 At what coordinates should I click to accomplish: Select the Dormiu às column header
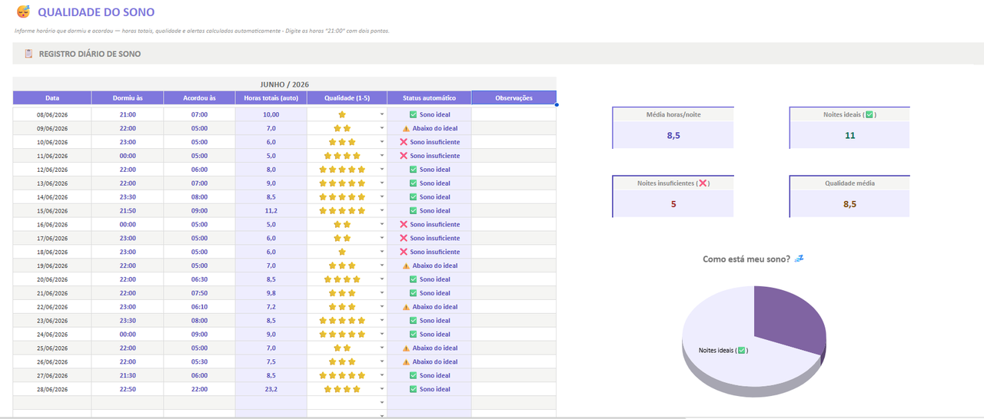pyautogui.click(x=128, y=98)
